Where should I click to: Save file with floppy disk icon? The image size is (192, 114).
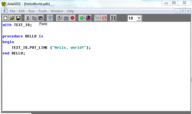pyautogui.click(x=18, y=18)
